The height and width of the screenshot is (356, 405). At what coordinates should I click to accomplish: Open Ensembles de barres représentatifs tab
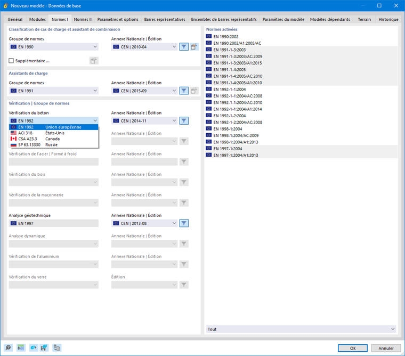coord(224,19)
